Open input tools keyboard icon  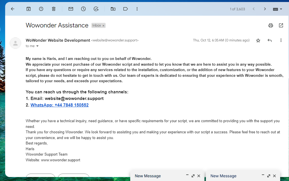point(275,9)
